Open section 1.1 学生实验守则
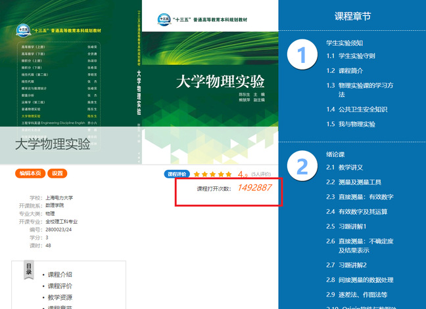Image resolution: width=426 pixels, height=309 pixels. click(x=356, y=56)
